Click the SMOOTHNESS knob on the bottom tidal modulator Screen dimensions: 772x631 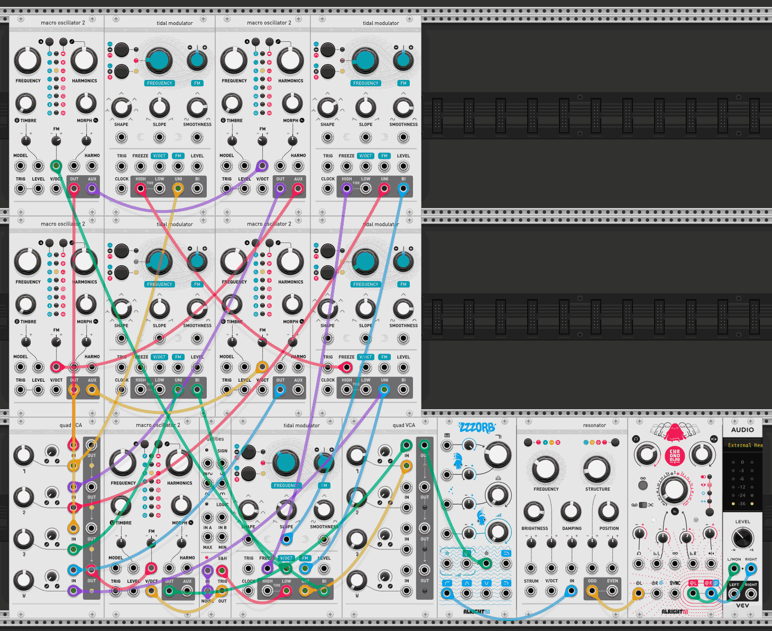point(324,510)
